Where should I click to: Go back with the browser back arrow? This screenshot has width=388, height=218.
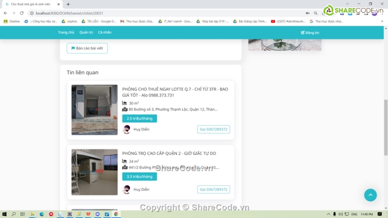pyautogui.click(x=5, y=13)
